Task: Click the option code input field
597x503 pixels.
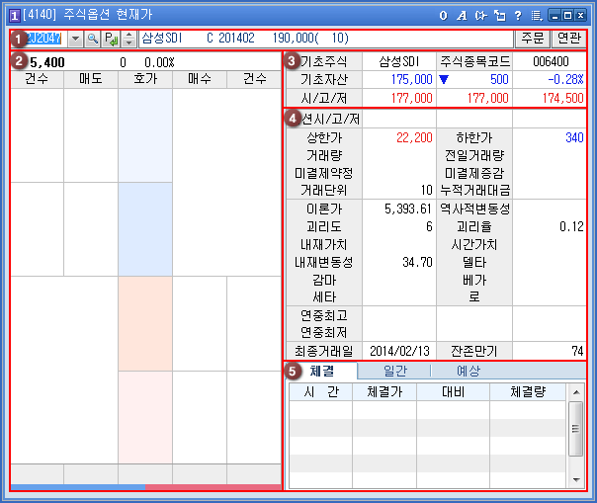Action: 39,39
